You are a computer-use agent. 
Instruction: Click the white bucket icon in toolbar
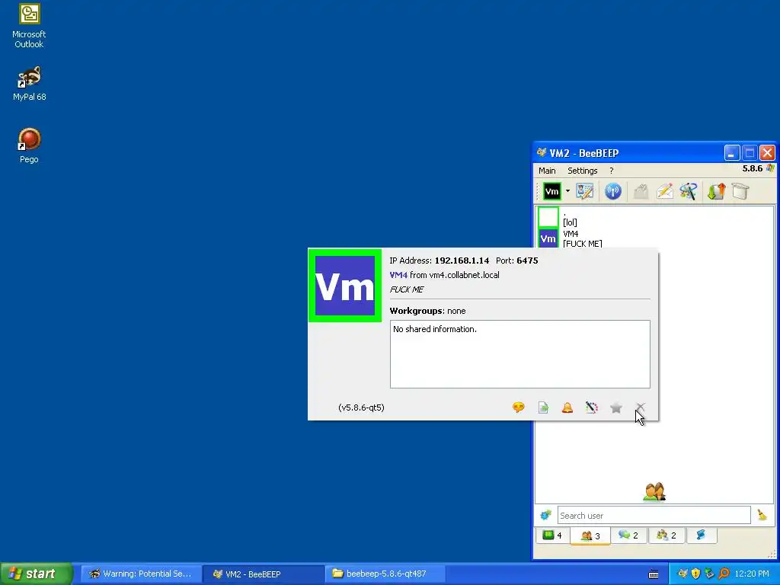[x=740, y=191]
